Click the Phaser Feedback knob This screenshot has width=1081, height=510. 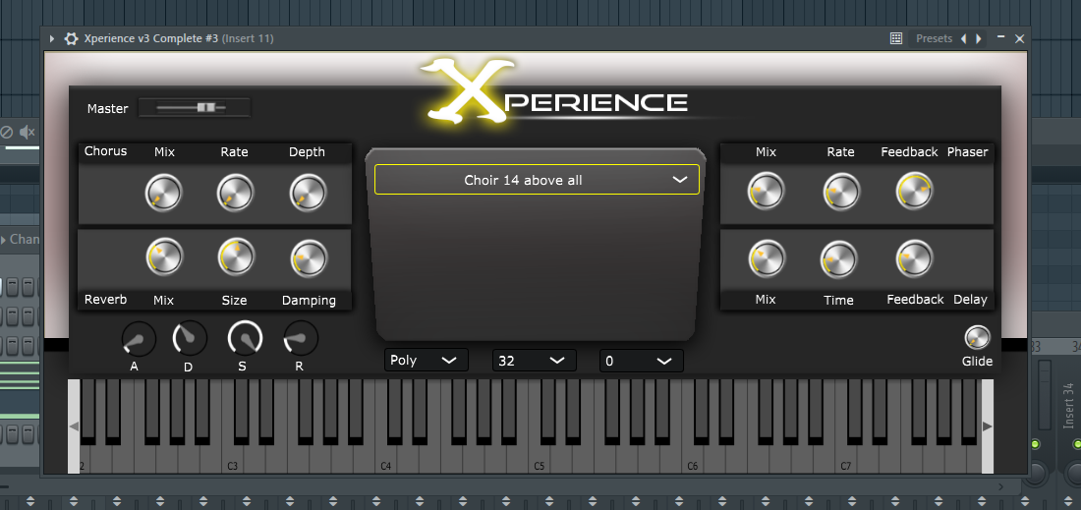pyautogui.click(x=914, y=191)
